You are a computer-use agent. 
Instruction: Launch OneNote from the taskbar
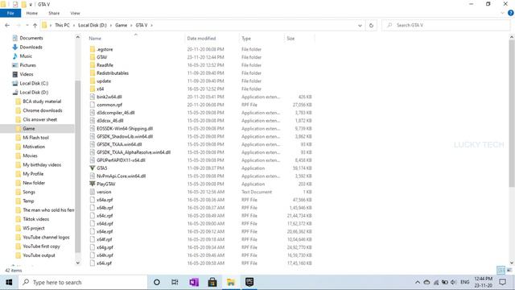pos(194,282)
